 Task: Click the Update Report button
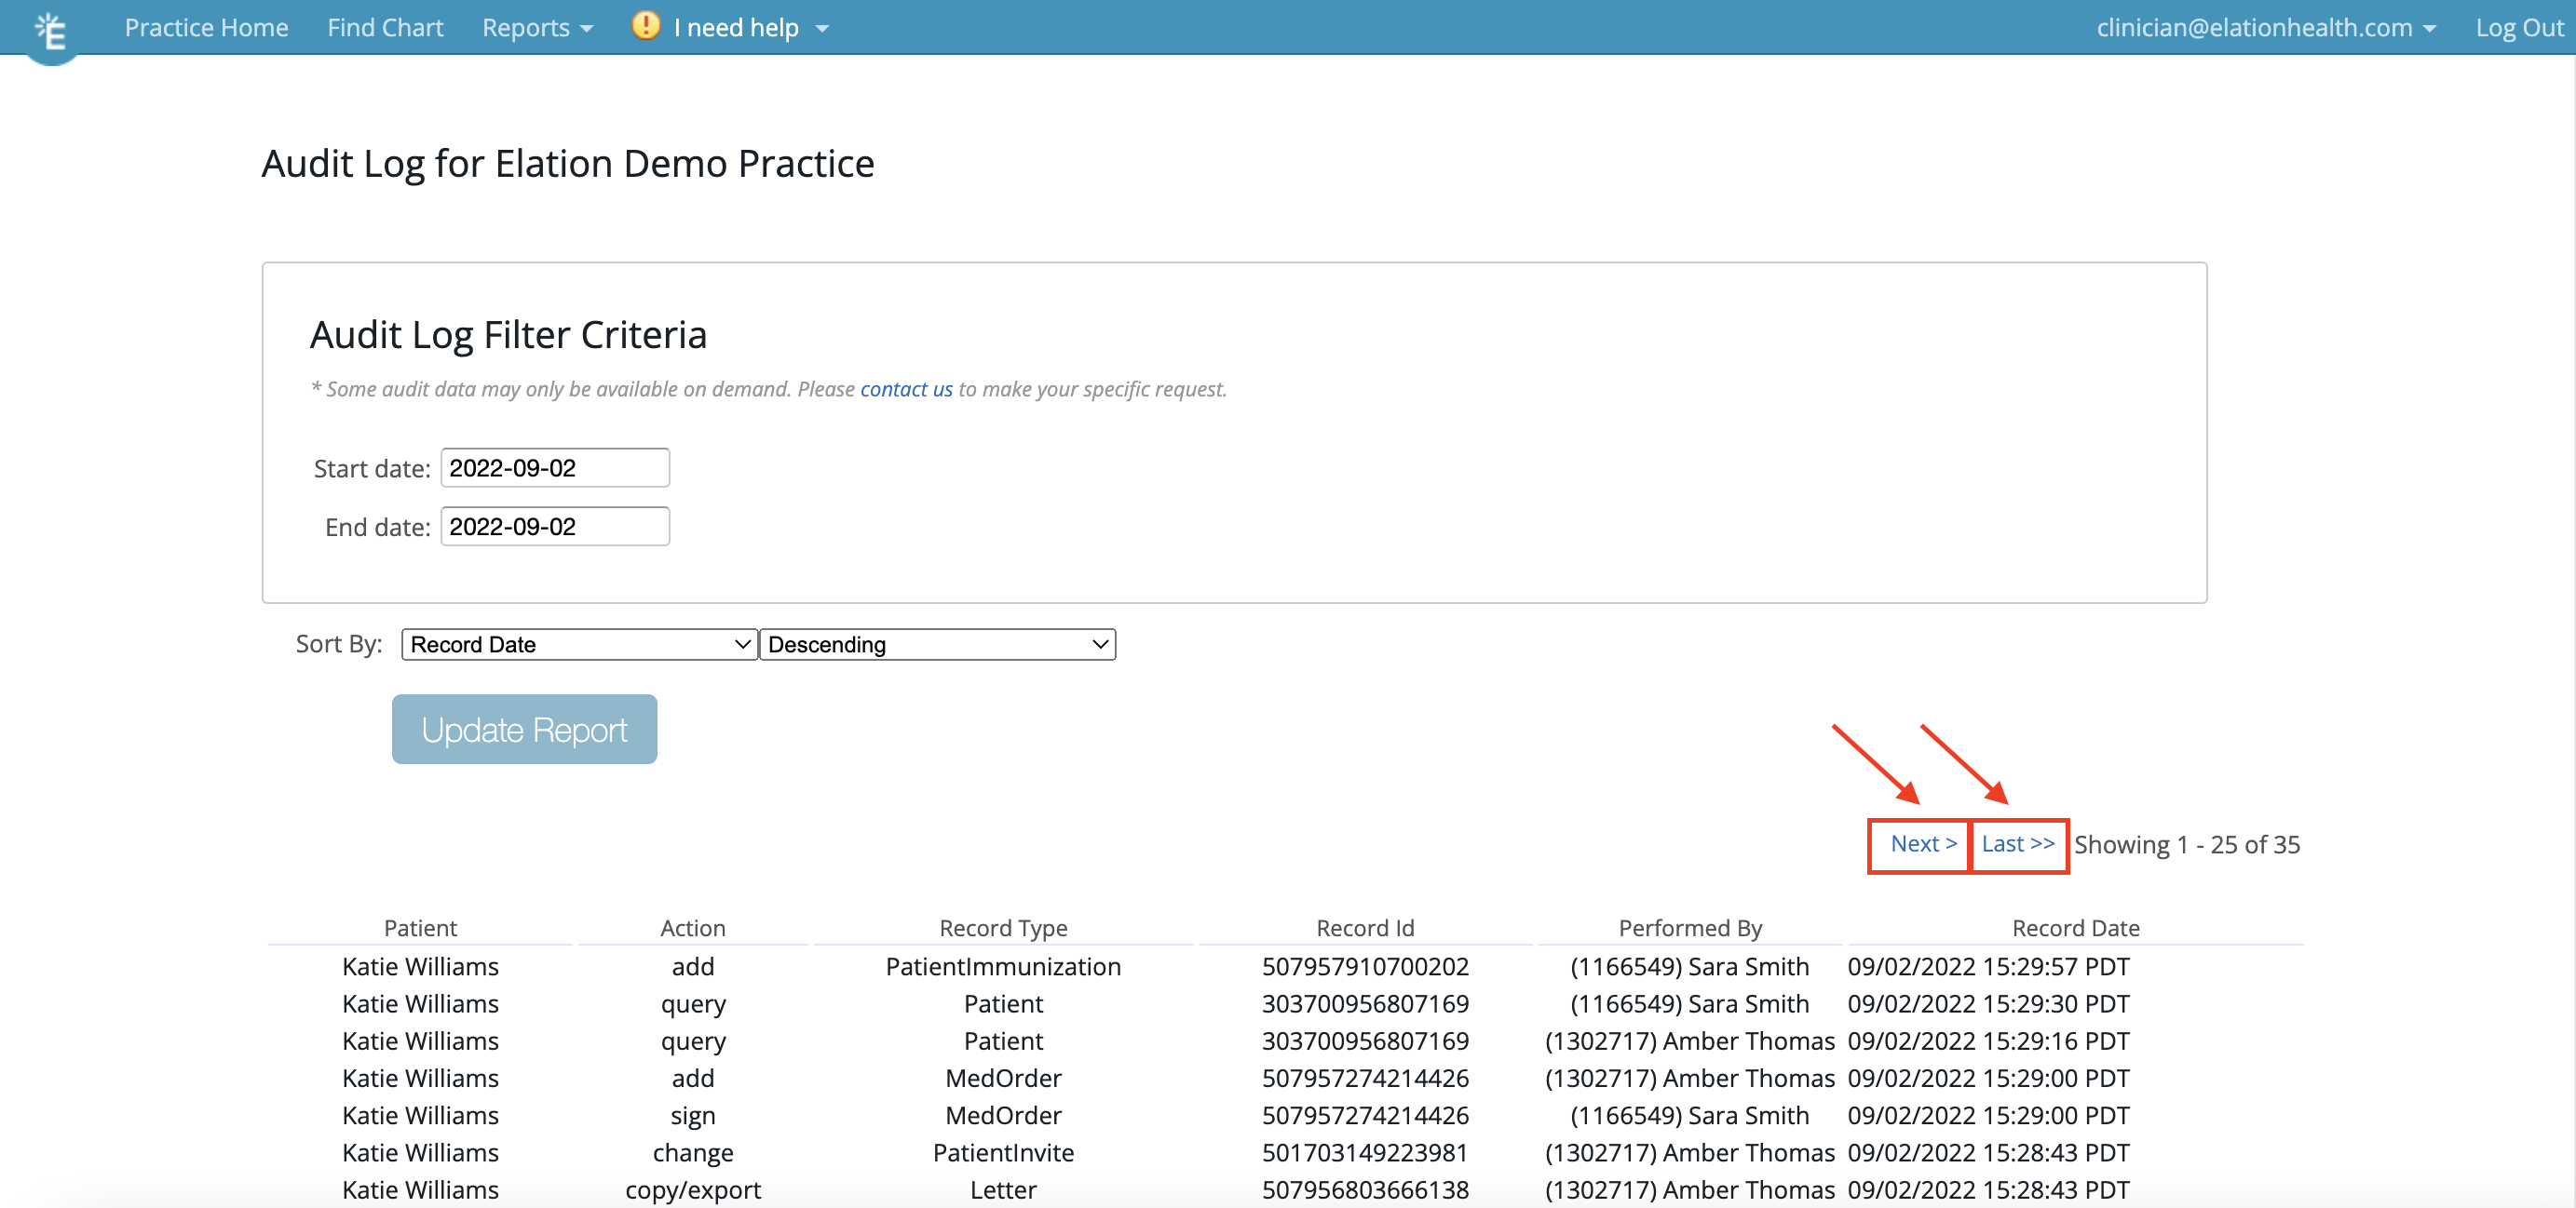pyautogui.click(x=524, y=729)
